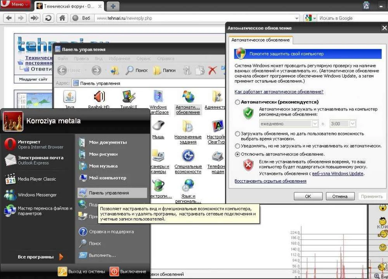
Task: Open Мастер переноса файлов и параметров
Action: (x=38, y=211)
